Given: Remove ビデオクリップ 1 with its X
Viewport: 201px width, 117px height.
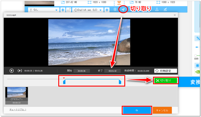Looking at the screenshot, I should (x=26, y=89).
